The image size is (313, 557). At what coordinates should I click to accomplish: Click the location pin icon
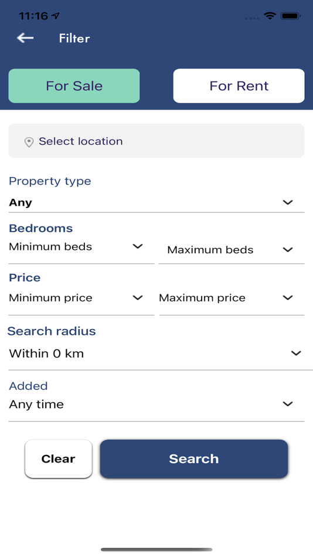coord(29,142)
